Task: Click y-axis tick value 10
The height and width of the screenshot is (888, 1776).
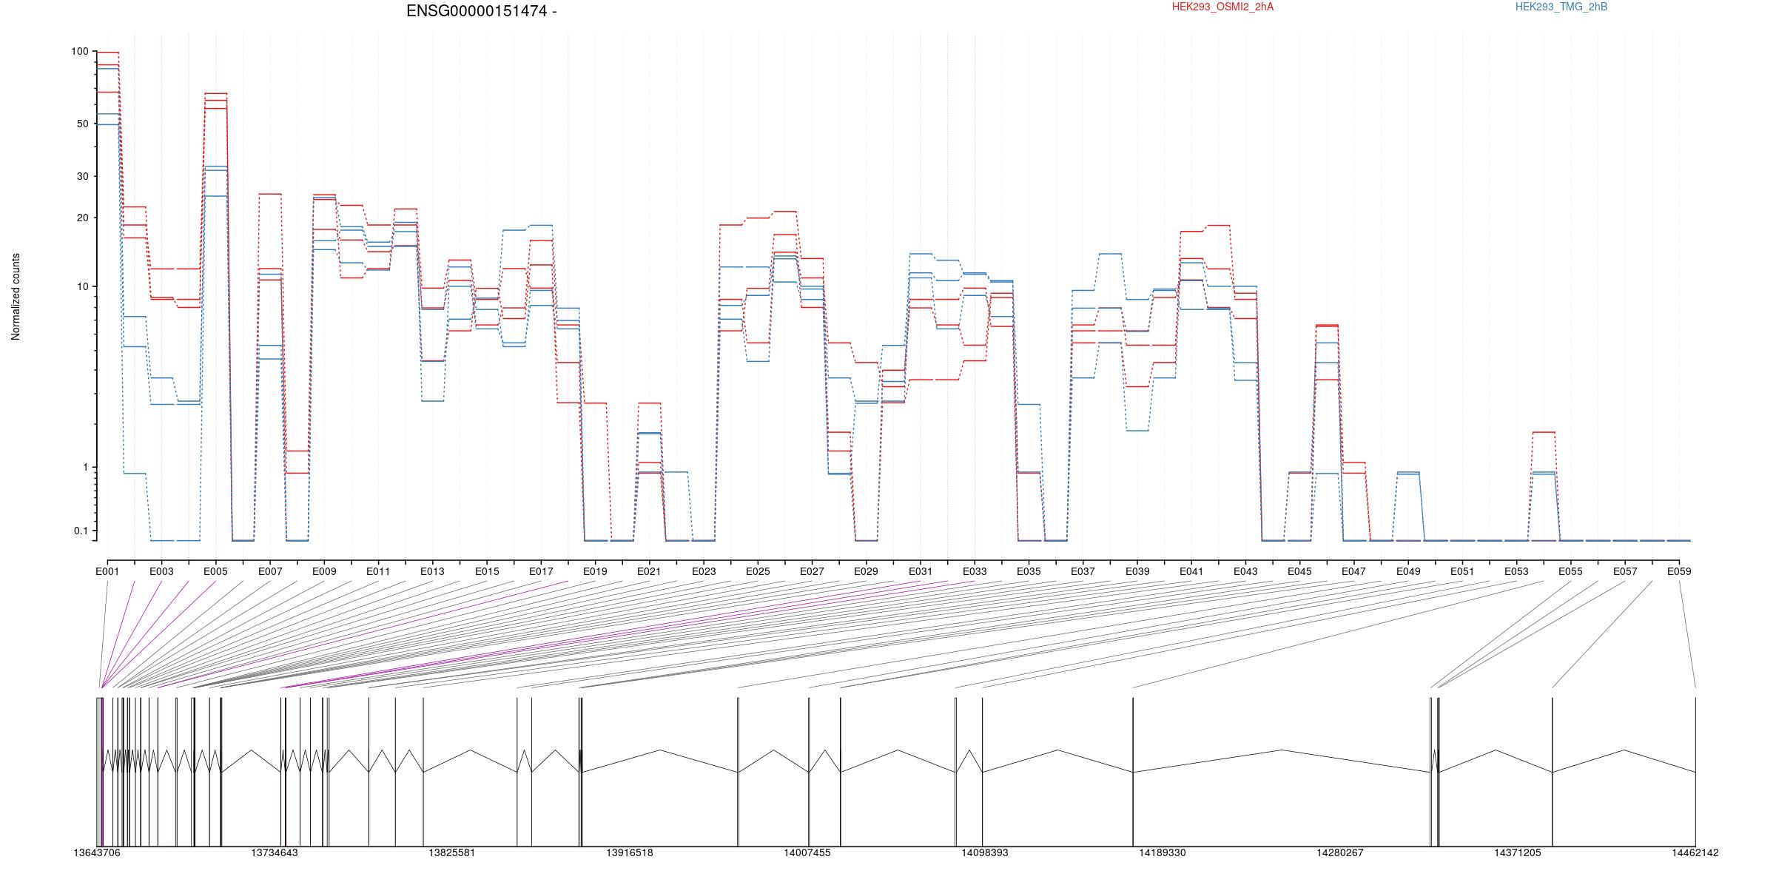Action: pyautogui.click(x=83, y=286)
